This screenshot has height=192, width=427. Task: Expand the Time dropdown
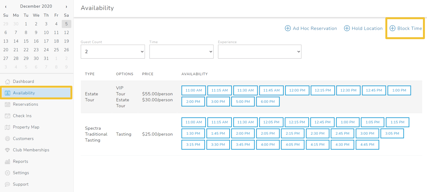181,52
